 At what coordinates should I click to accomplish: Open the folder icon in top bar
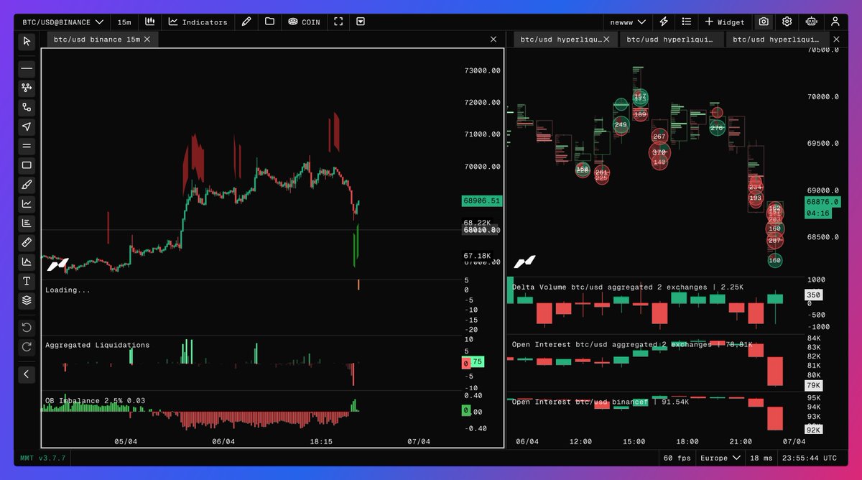tap(269, 22)
